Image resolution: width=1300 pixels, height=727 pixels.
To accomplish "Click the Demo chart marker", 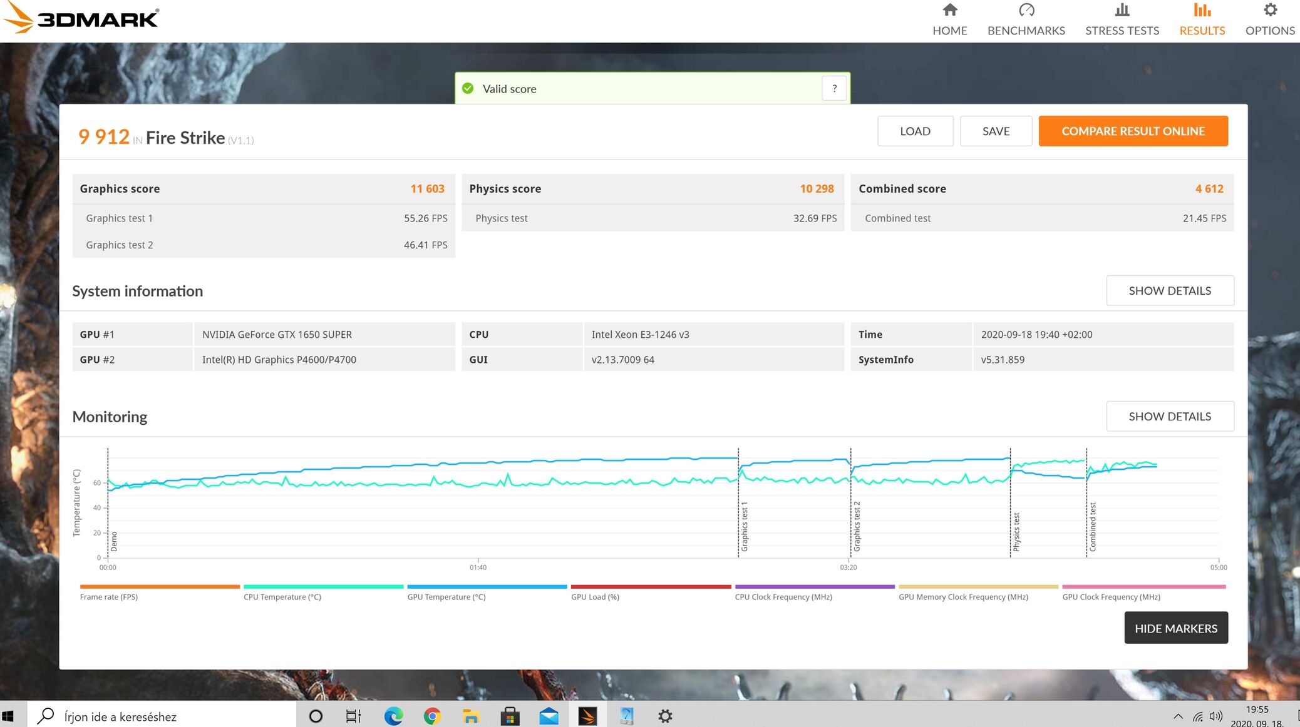I will [114, 541].
